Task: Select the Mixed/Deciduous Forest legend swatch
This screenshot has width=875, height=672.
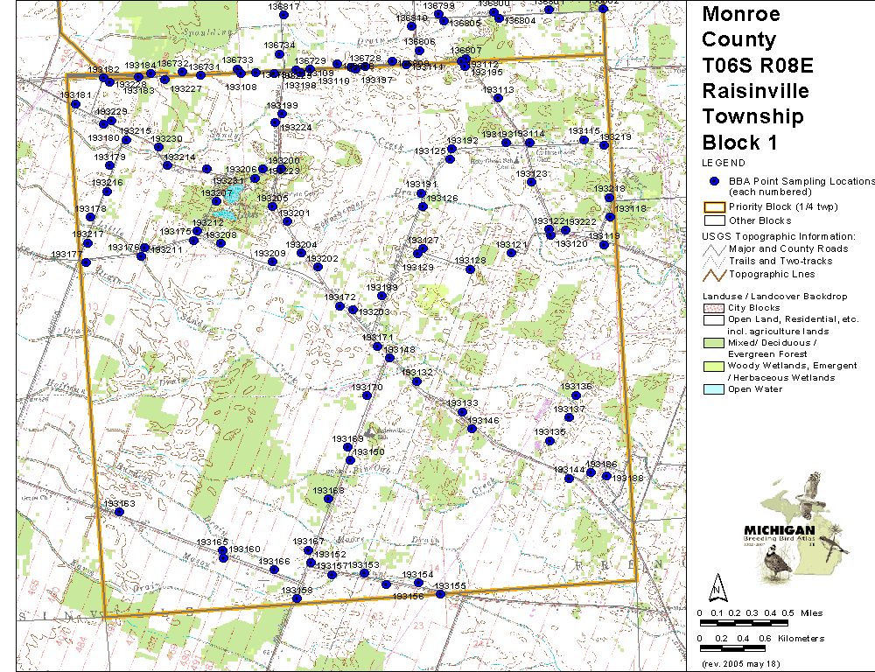Action: click(x=714, y=343)
